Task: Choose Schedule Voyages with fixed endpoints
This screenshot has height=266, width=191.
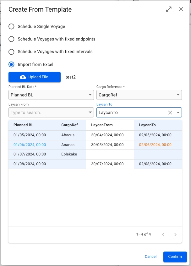Action: click(11, 39)
